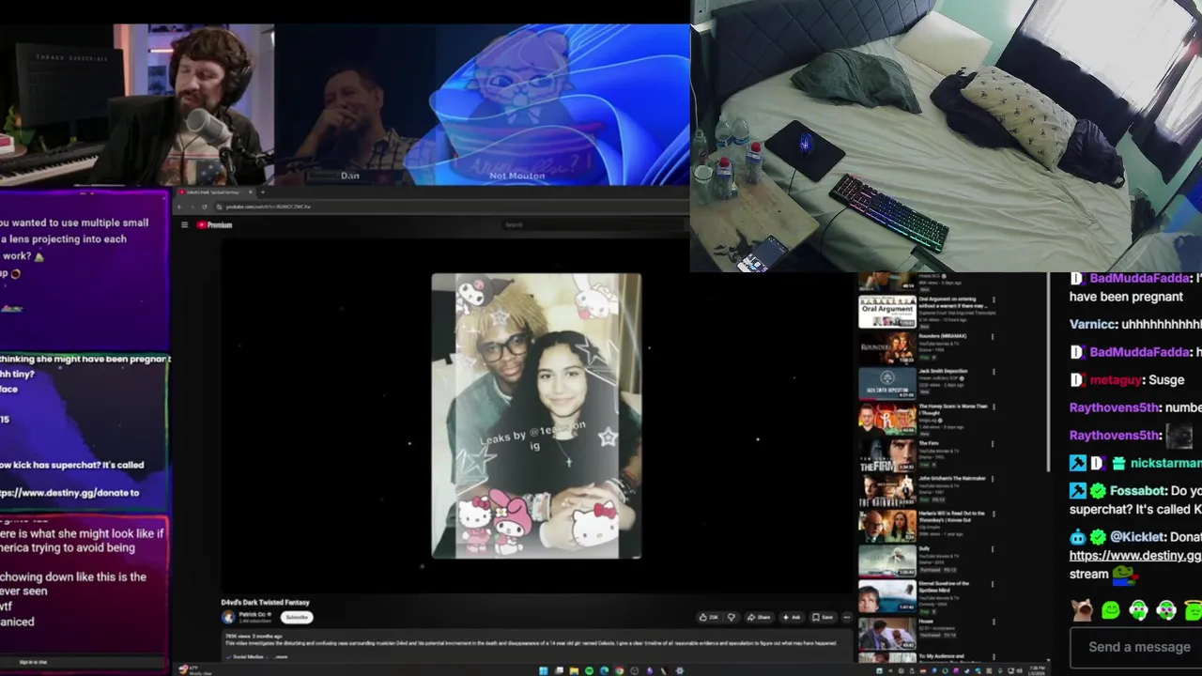Click the YouTube Premium logo

(214, 224)
